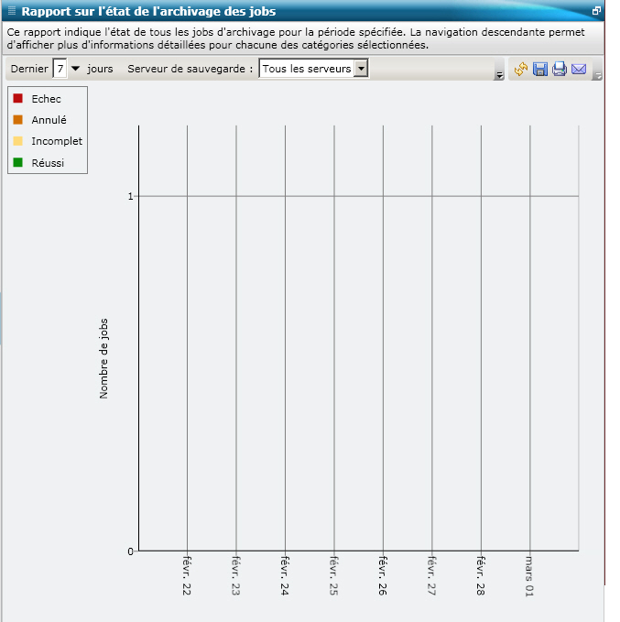The width and height of the screenshot is (620, 622).
Task: Click the 'Dernier' label in the toolbar
Action: [29, 69]
